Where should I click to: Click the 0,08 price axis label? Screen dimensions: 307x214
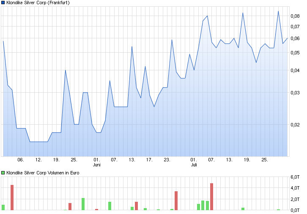click(x=295, y=16)
